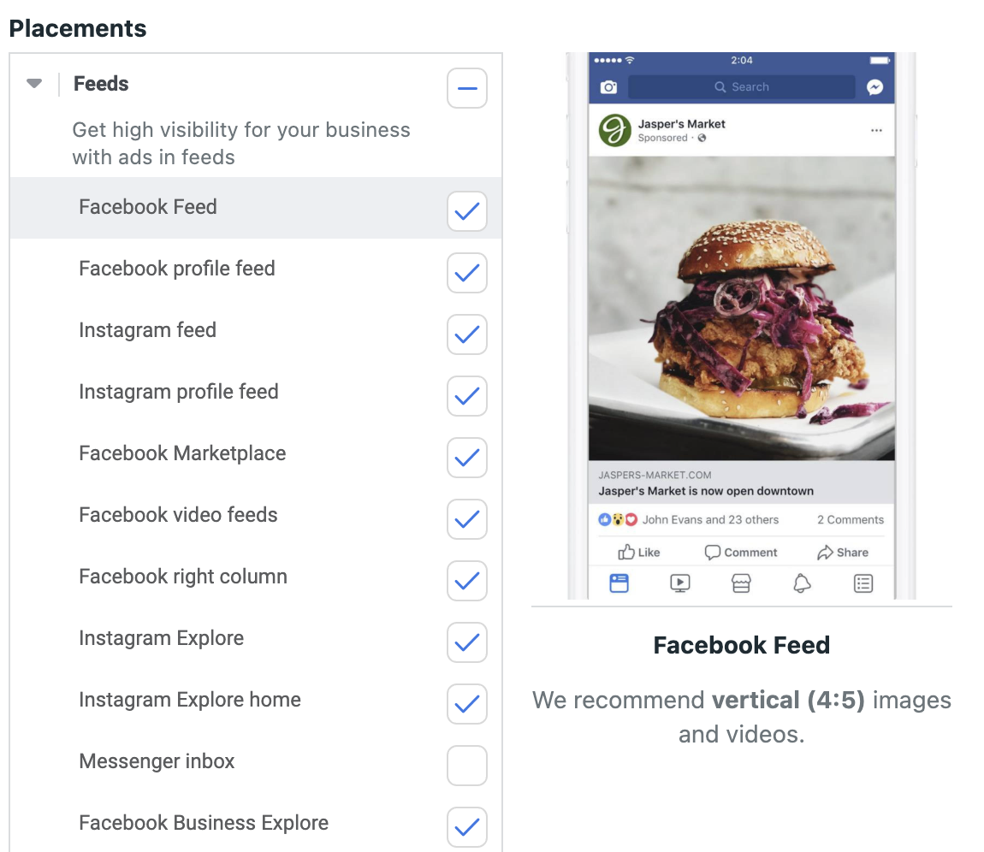This screenshot has height=852, width=984.
Task: Click the Like thumbs-up icon
Action: 625,552
